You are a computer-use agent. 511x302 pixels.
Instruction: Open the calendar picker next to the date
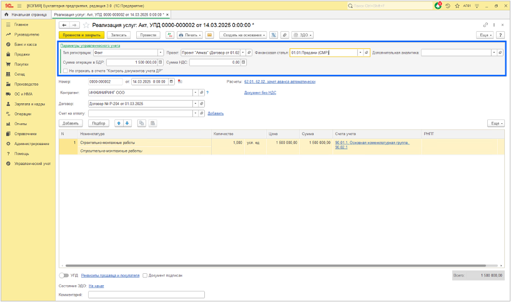(171, 81)
